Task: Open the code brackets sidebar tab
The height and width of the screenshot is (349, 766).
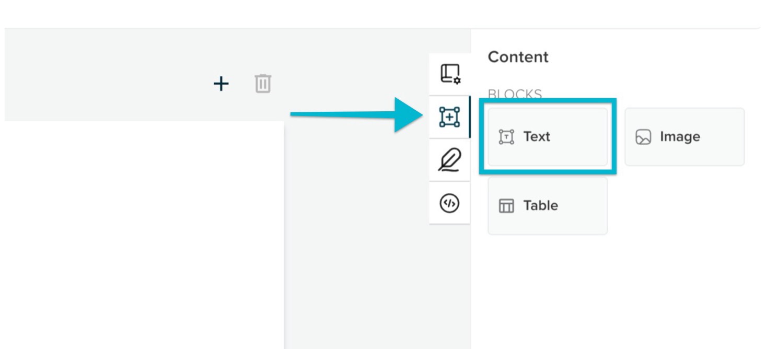Action: 450,203
